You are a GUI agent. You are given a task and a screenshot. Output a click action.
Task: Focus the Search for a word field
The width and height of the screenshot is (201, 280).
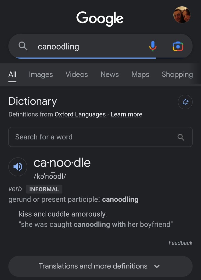(x=93, y=137)
